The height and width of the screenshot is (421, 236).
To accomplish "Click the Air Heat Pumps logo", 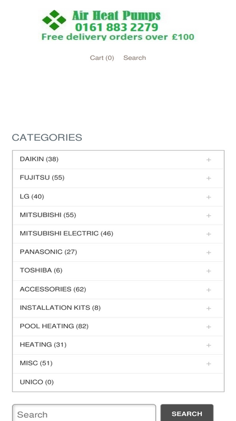I will tap(118, 25).
